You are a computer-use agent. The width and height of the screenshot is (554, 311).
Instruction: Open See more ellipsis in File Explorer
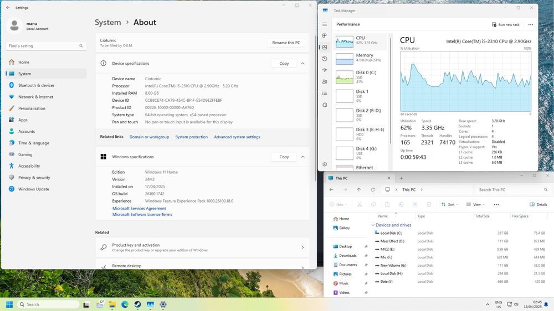[496, 204]
